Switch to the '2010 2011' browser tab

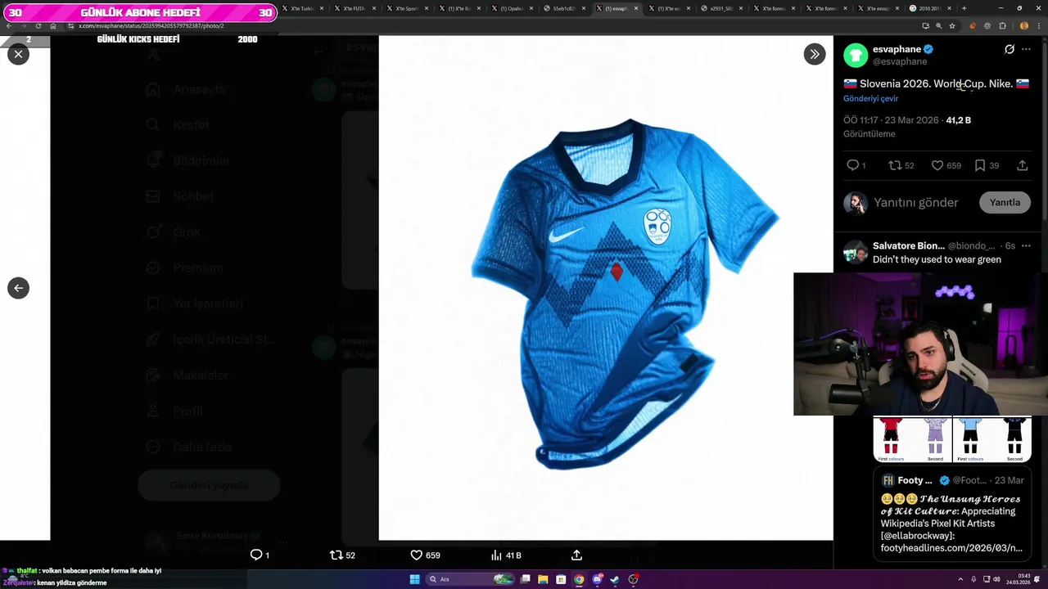pos(929,8)
